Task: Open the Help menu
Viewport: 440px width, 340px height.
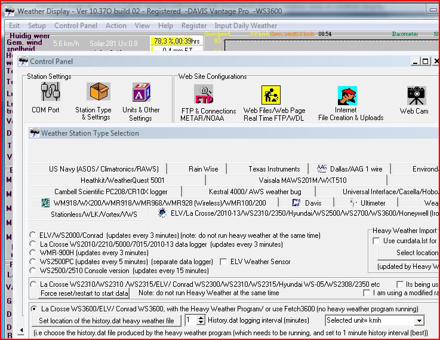Action: pos(165,26)
